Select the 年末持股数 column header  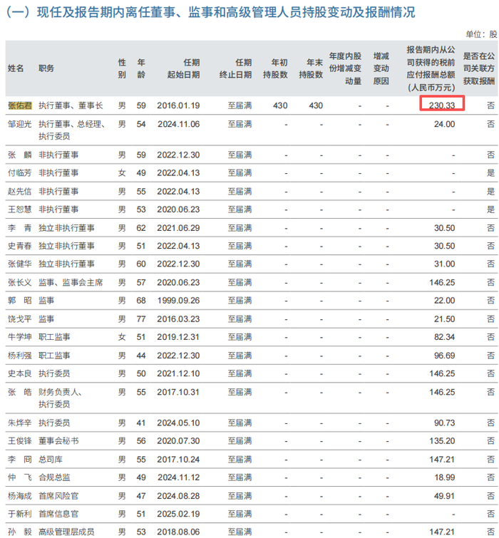coord(311,68)
